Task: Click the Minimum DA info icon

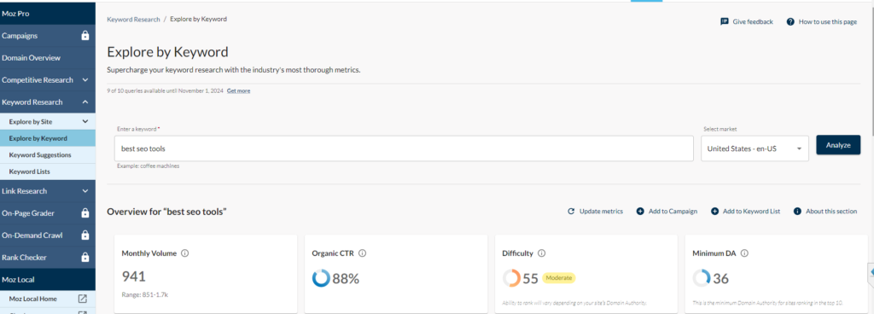Action: 744,253
